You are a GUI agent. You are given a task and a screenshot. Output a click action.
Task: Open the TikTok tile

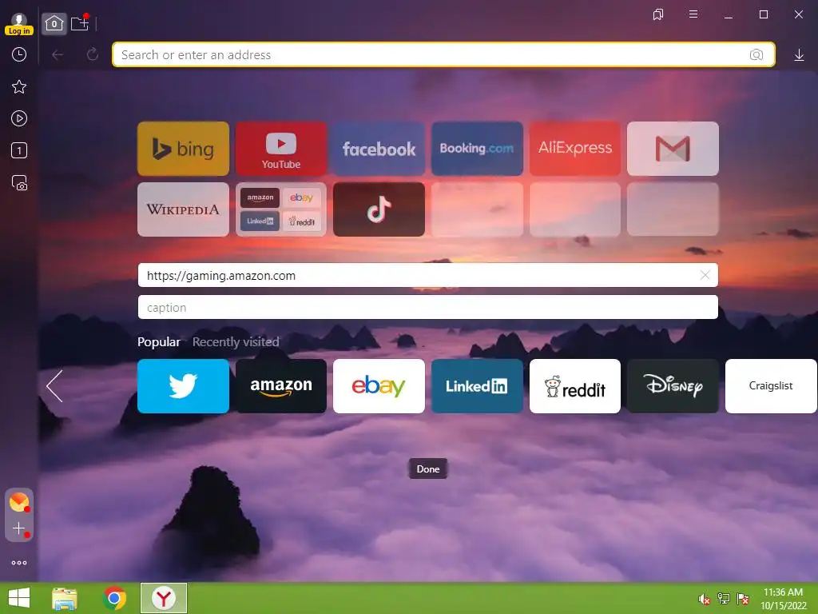[x=379, y=209]
